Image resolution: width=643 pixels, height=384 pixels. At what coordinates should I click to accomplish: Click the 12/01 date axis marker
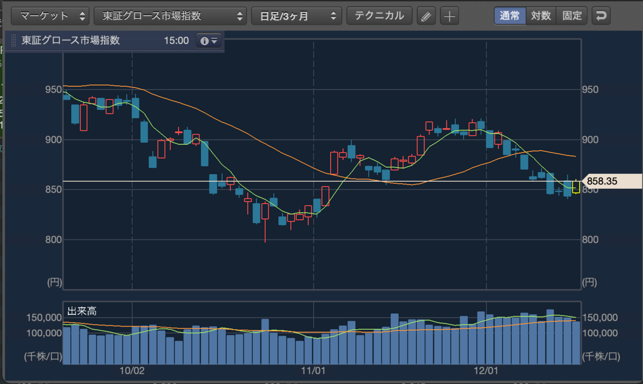point(486,371)
